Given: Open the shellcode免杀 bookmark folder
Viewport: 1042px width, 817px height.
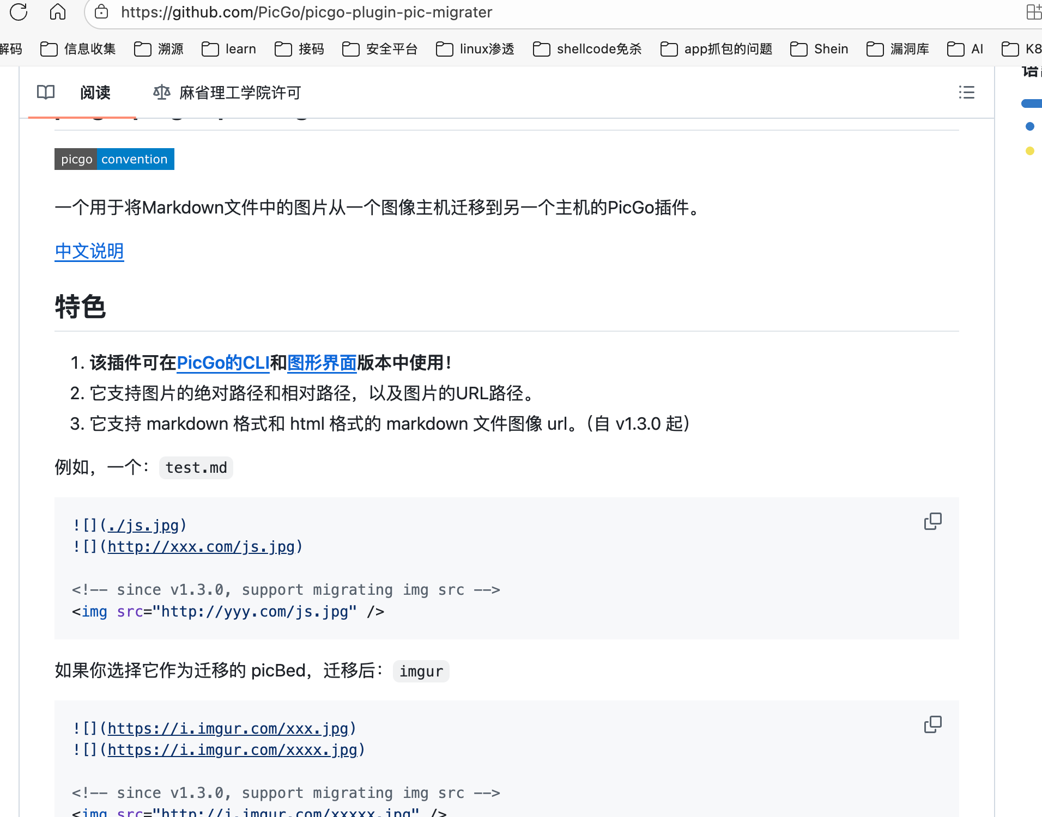Looking at the screenshot, I should (x=587, y=49).
